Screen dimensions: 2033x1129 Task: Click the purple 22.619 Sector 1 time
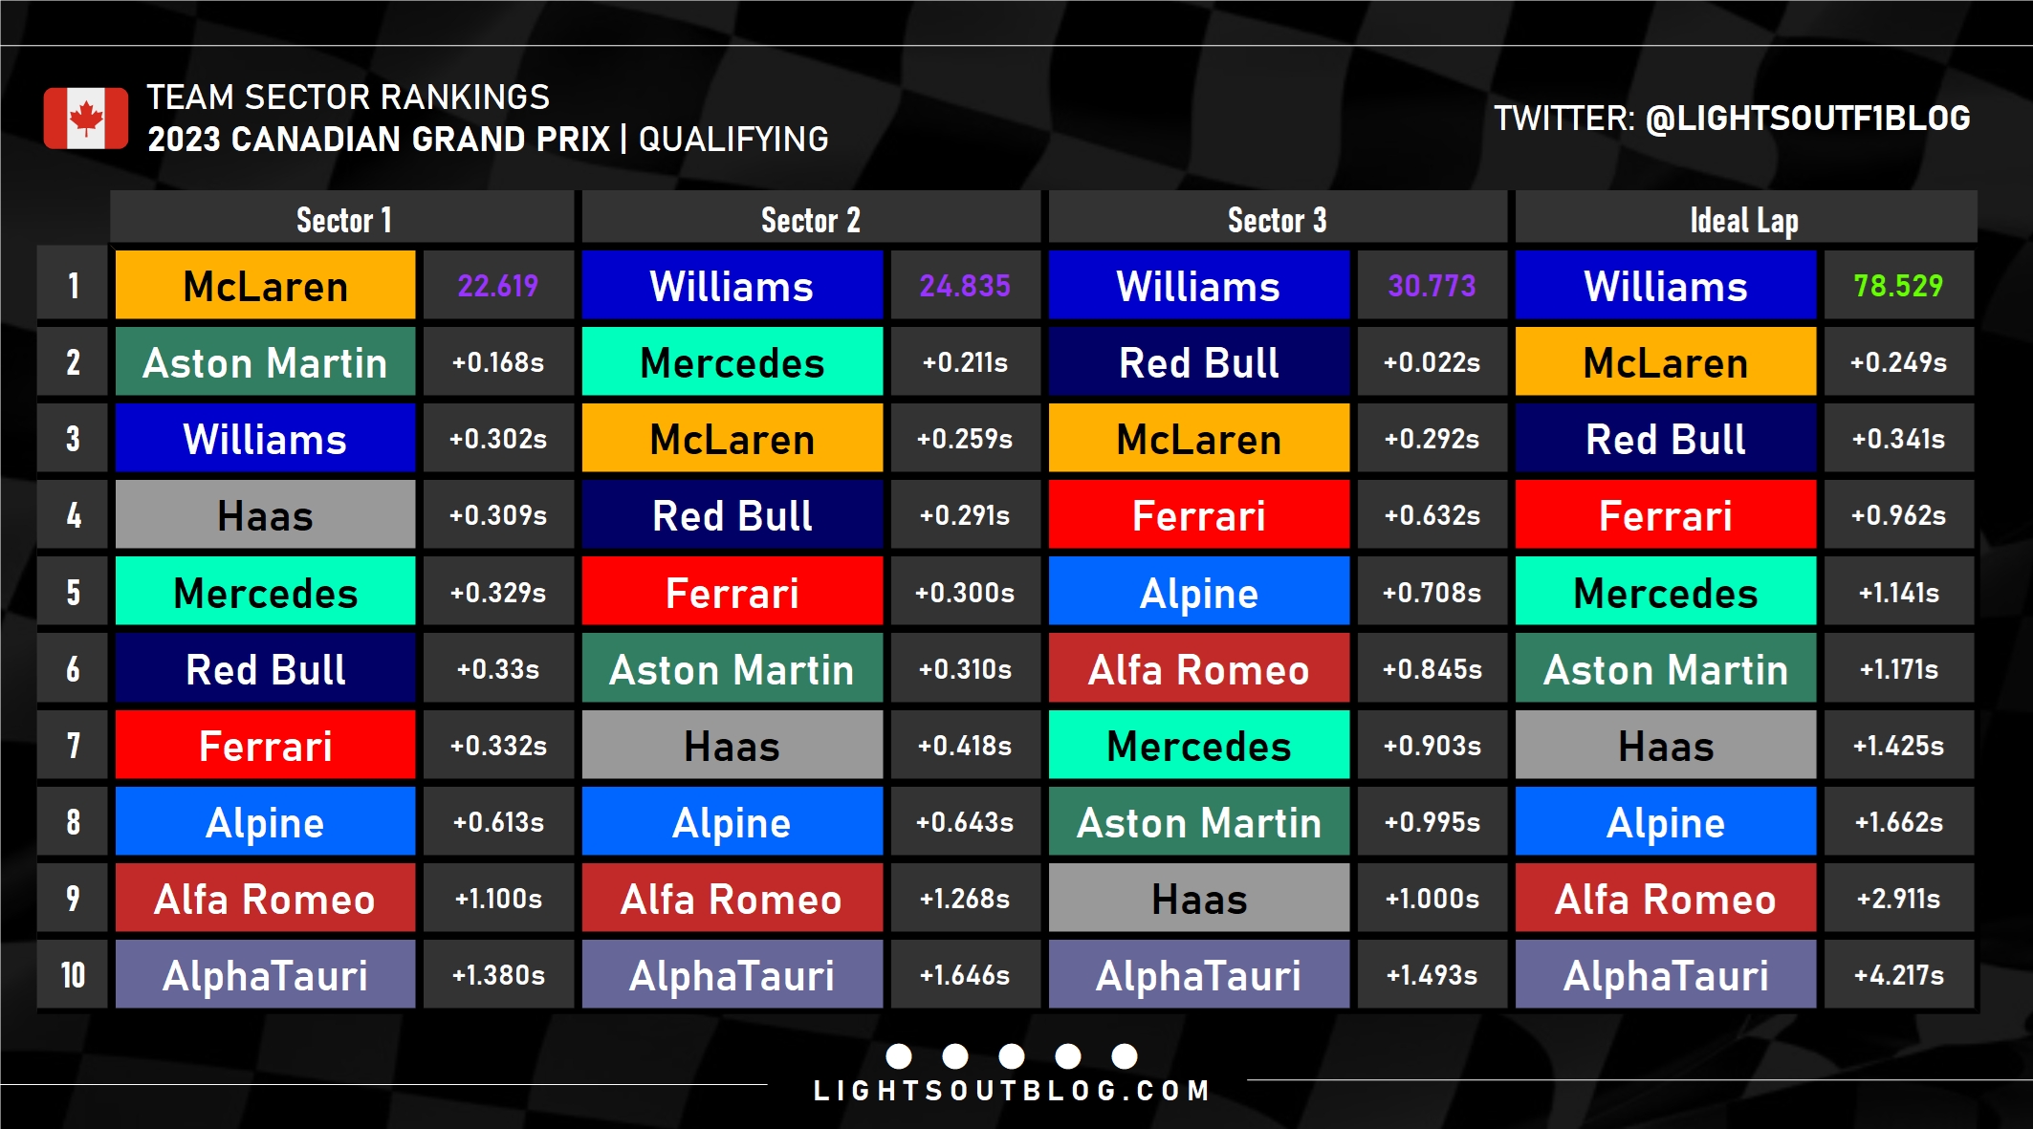[497, 286]
